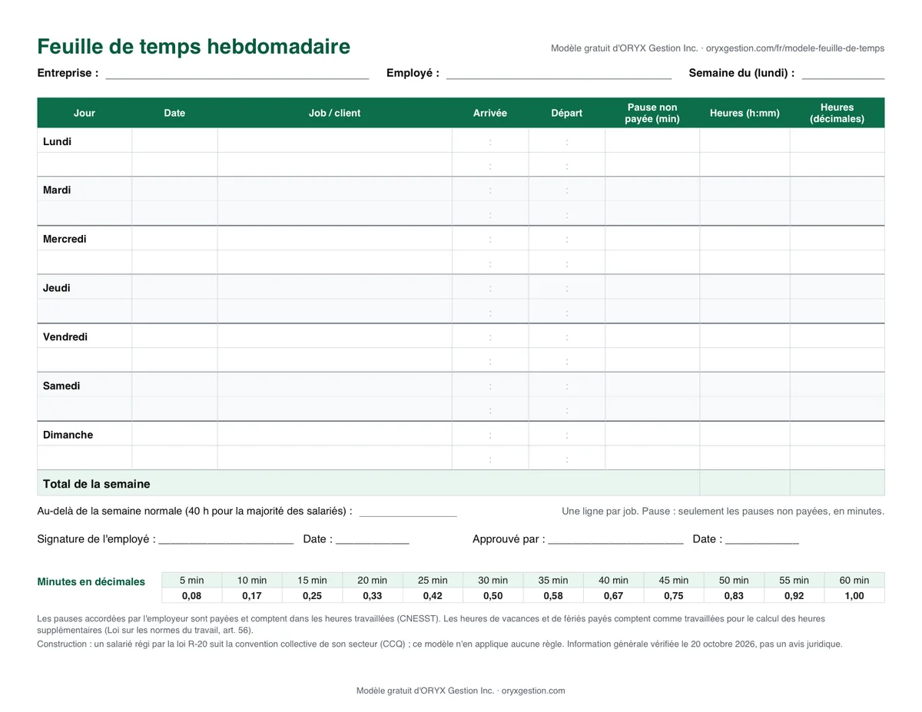The height and width of the screenshot is (712, 922).
Task: Click the '25 min' conversion cell
Action: pyautogui.click(x=433, y=580)
